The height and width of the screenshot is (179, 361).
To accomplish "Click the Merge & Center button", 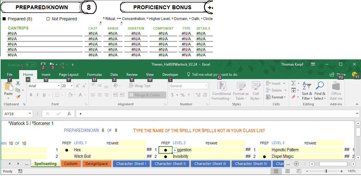I will 147,95.
